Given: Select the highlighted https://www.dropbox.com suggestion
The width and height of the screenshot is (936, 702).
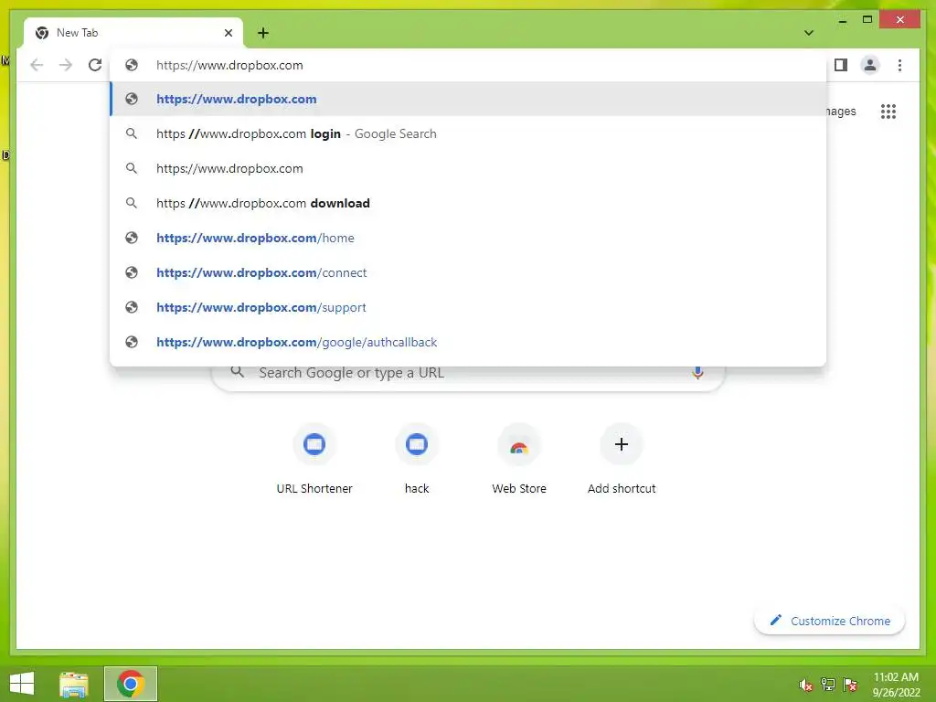Looking at the screenshot, I should pos(469,99).
